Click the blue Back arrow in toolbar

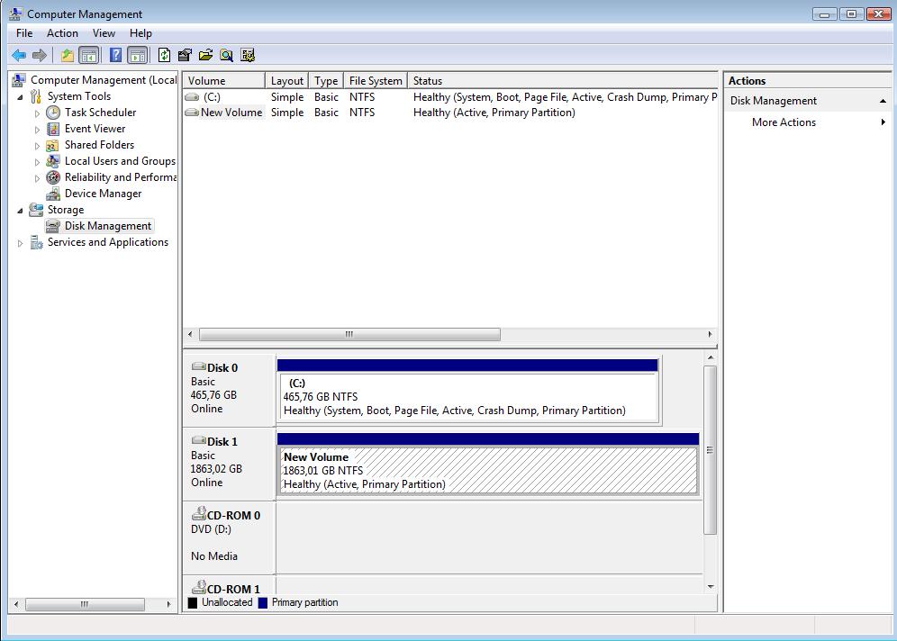(x=19, y=56)
